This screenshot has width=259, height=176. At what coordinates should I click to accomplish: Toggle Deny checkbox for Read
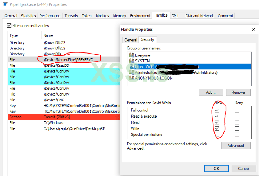pos(237,122)
